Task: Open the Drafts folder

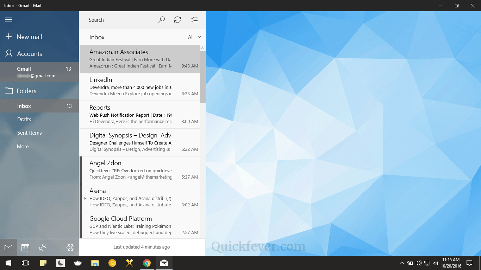Action: point(39,120)
